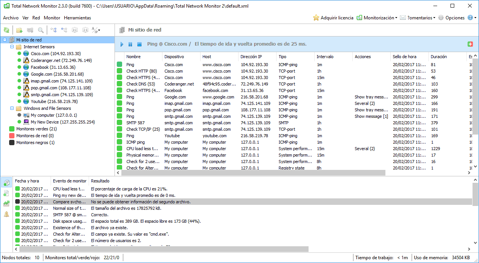479x263 pixels.
Task: Open the Monitor menu
Action: tap(52, 18)
